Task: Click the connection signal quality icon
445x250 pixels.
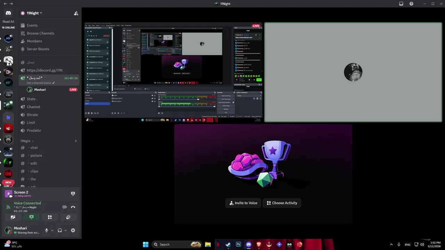Action: [x=8, y=207]
